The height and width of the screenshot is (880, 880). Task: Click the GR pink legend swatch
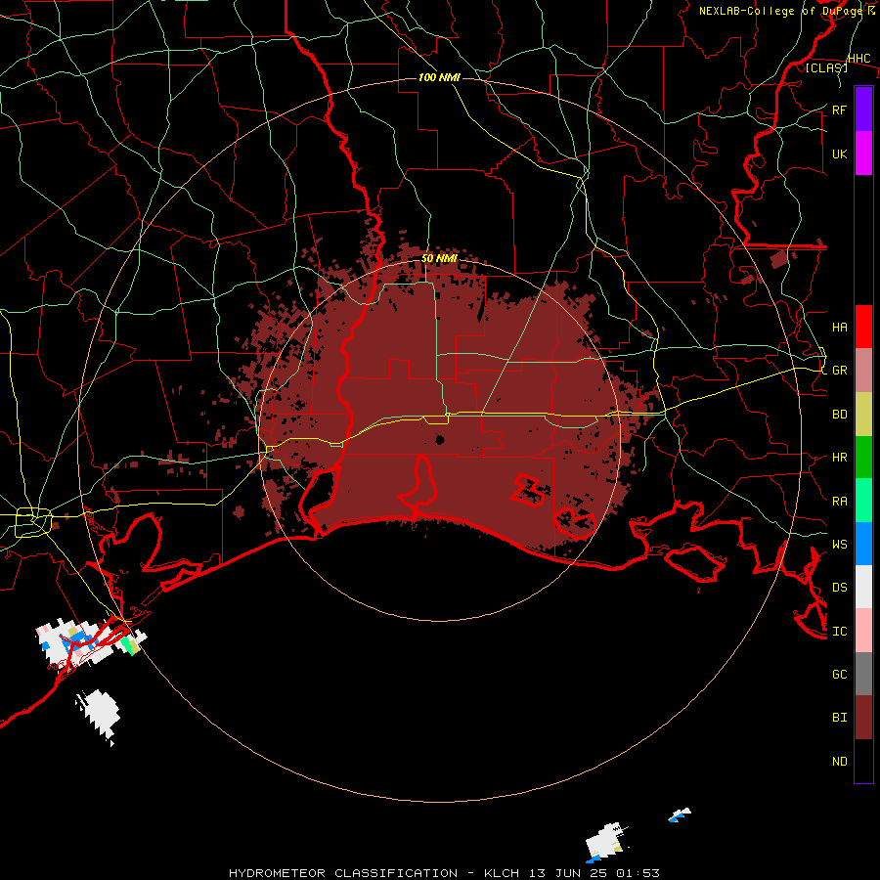tap(863, 371)
